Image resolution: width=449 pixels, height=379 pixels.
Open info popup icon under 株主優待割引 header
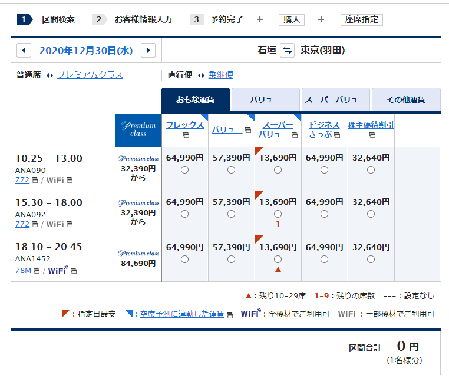[x=372, y=135]
